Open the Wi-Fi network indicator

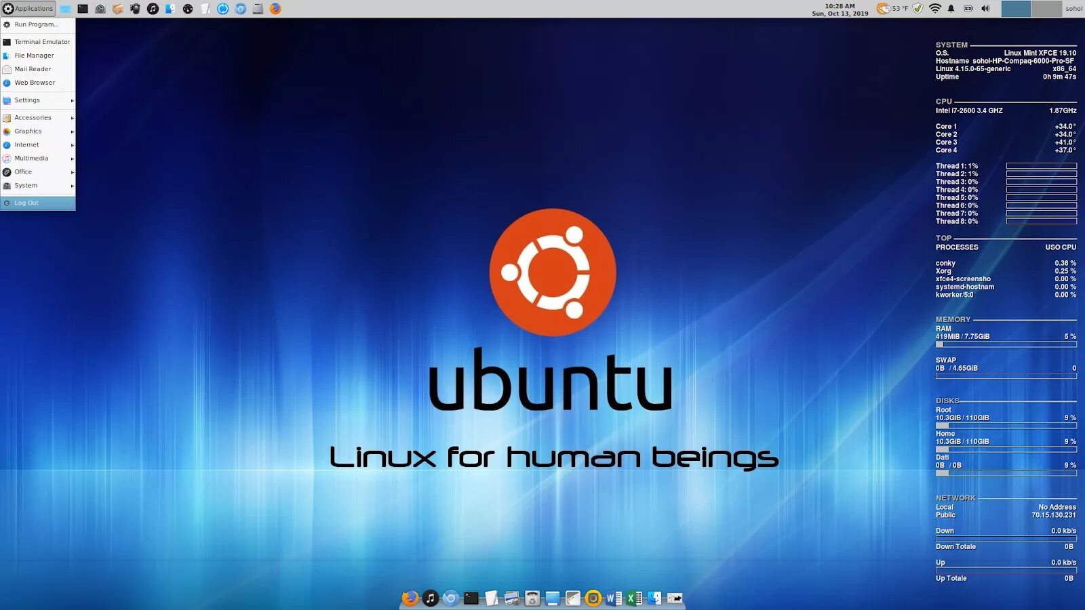(x=935, y=9)
